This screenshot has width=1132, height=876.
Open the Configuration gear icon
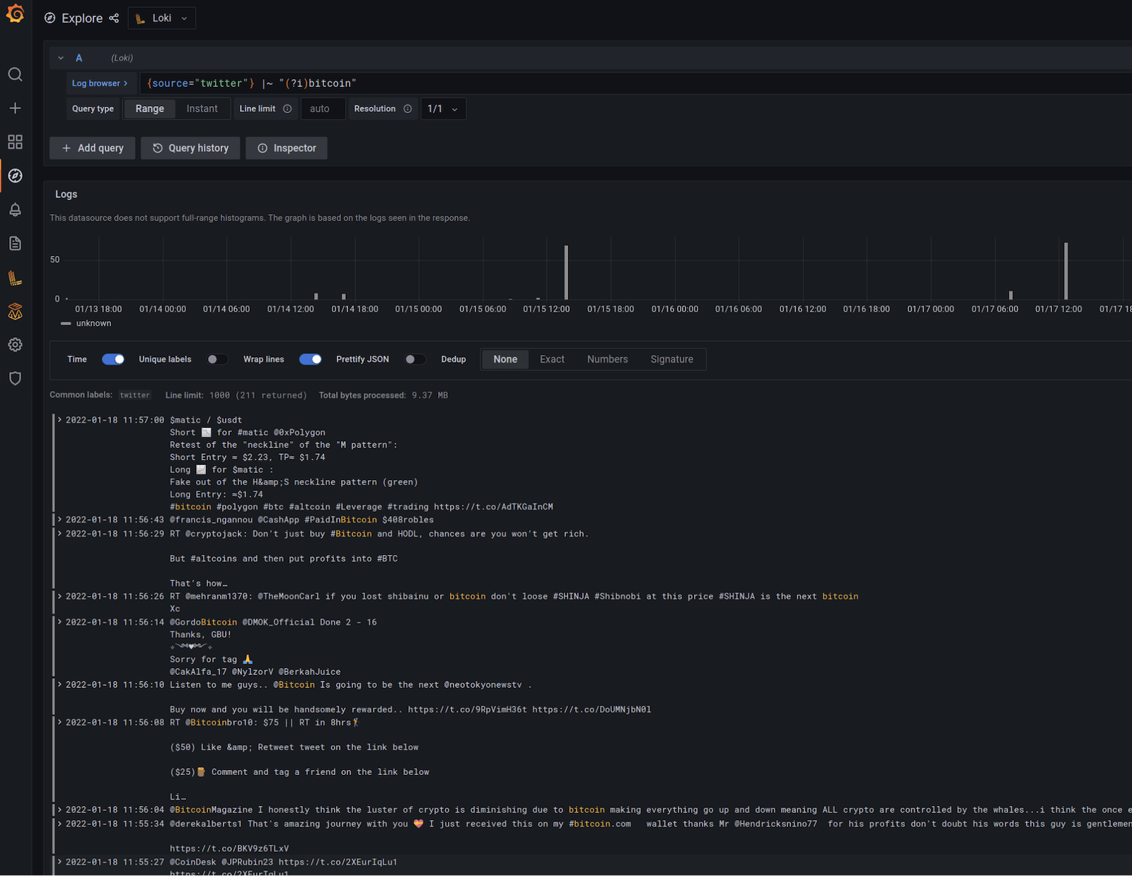pos(15,344)
